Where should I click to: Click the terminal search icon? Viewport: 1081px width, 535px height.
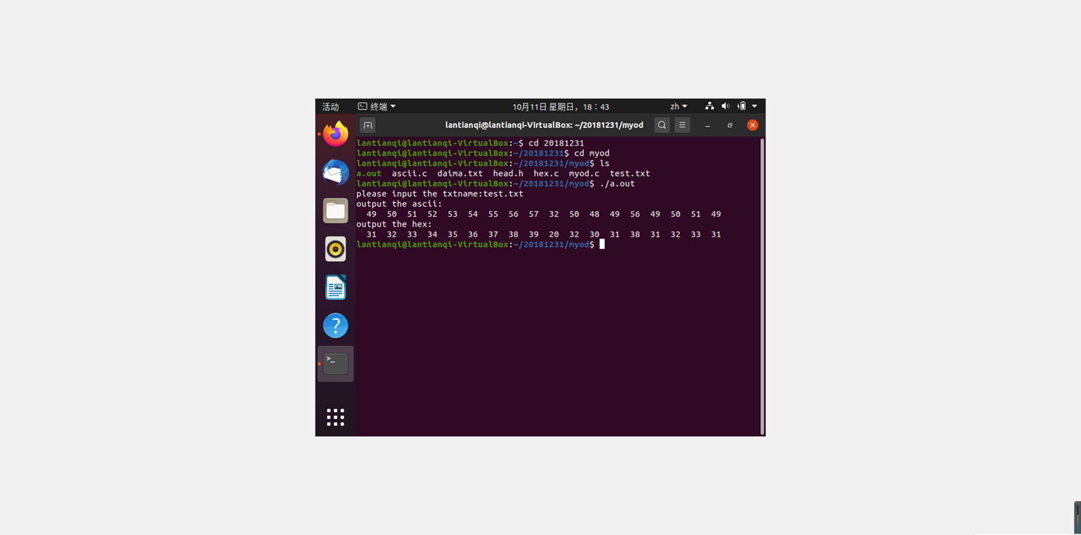(662, 125)
